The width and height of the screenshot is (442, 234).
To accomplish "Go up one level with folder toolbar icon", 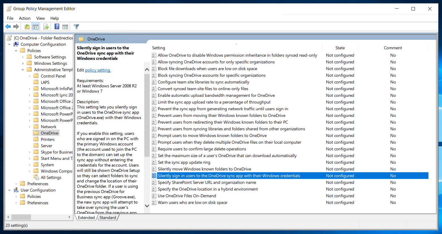I will 27,27.
